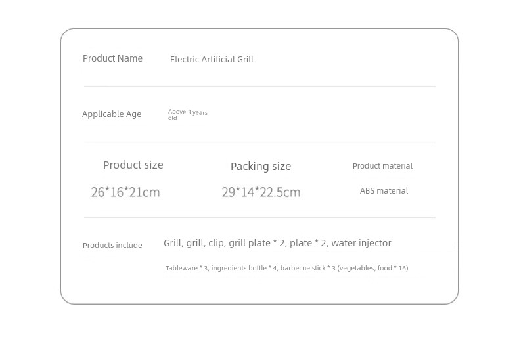Click the water injector text

[x=361, y=243]
